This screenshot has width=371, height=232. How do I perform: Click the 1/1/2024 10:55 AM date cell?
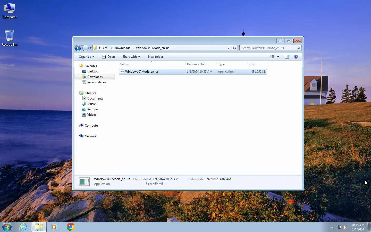pos(199,72)
